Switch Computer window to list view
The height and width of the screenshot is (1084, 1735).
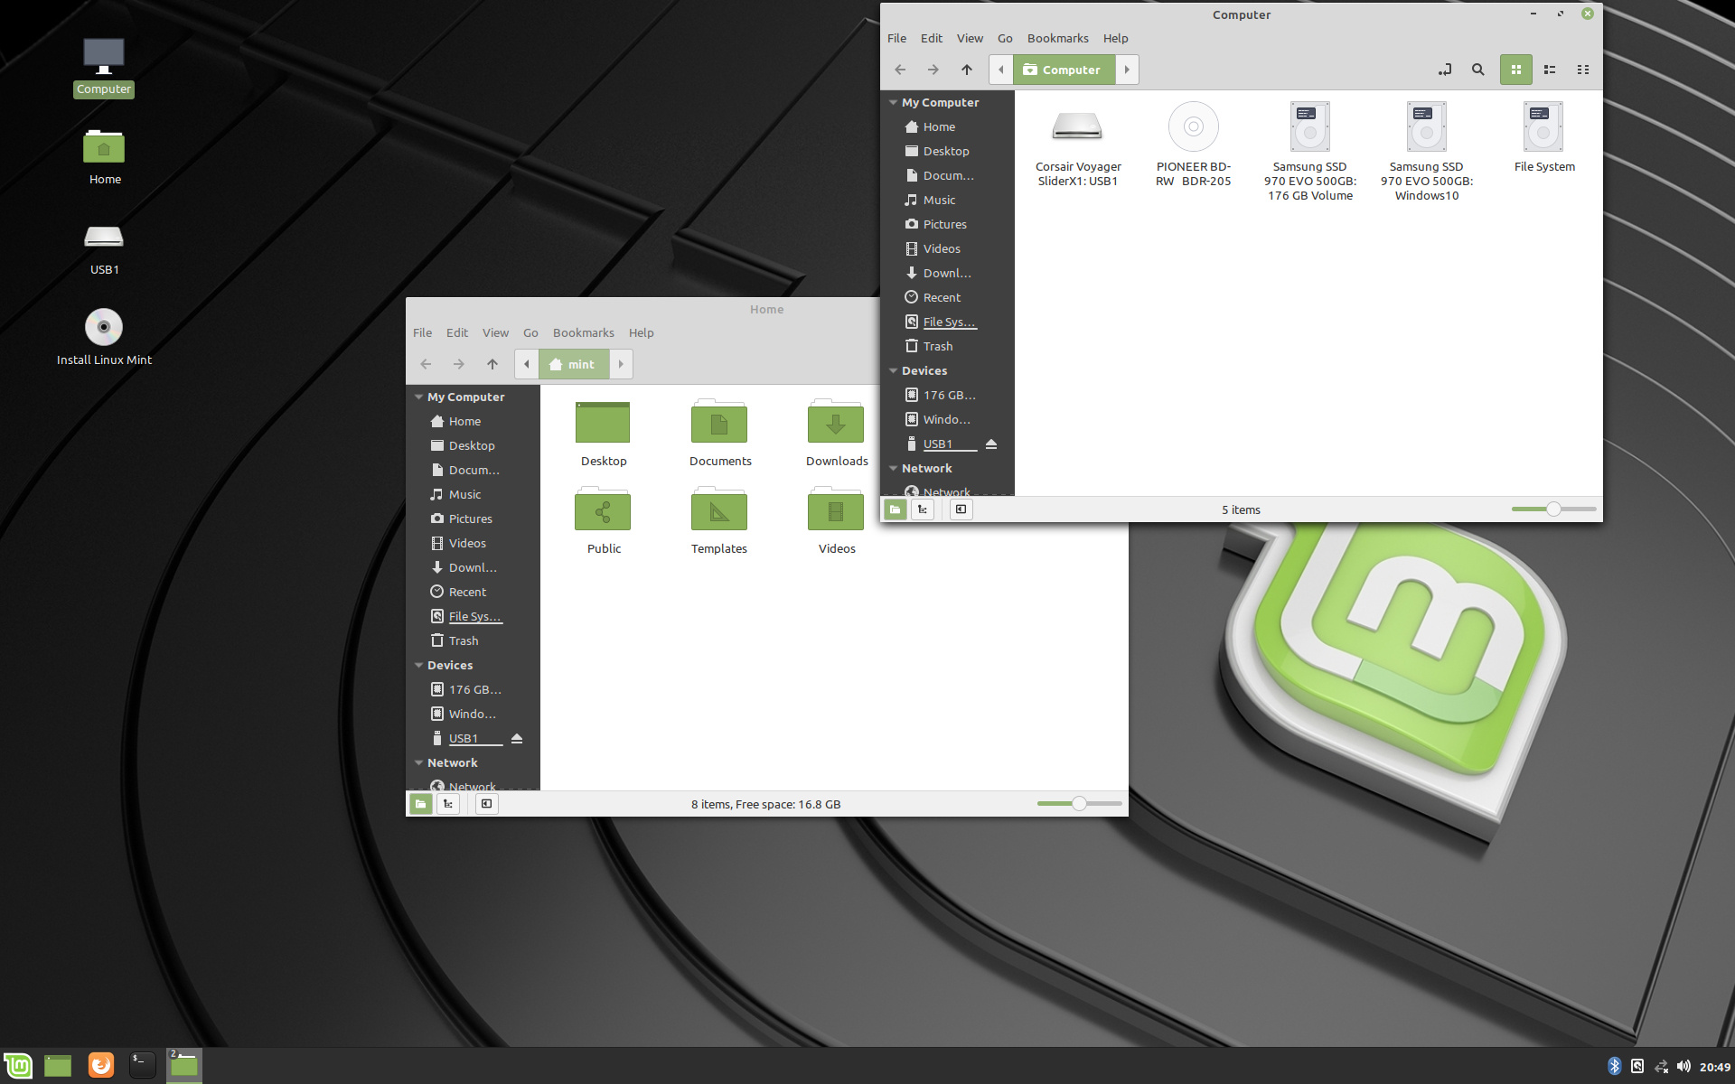coord(1550,70)
